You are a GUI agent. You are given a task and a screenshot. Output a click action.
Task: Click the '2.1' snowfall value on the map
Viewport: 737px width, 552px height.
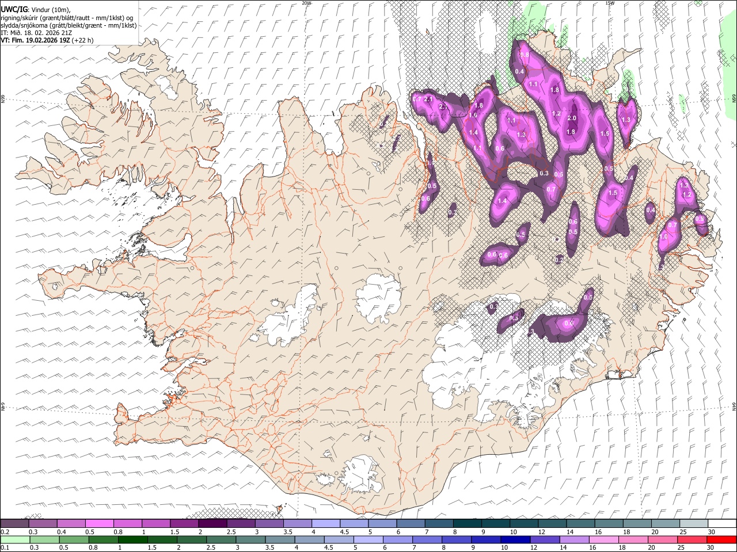428,99
